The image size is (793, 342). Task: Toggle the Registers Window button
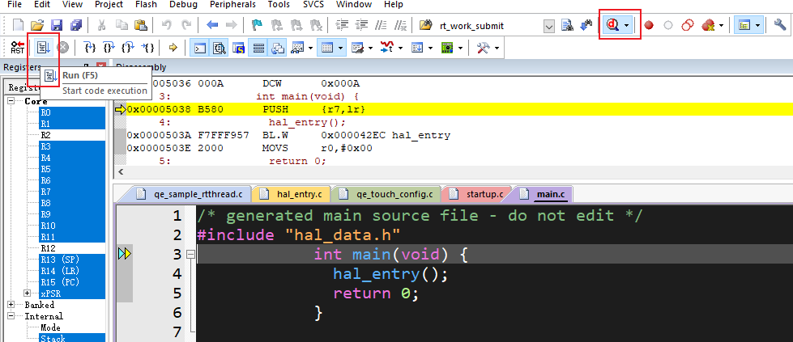pyautogui.click(x=258, y=49)
